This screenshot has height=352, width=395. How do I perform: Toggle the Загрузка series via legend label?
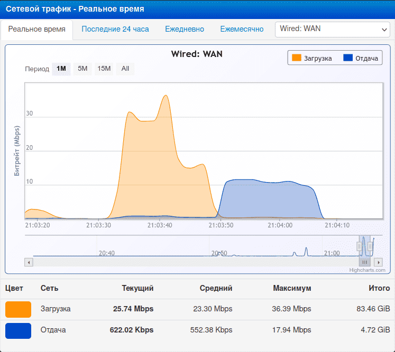click(318, 58)
